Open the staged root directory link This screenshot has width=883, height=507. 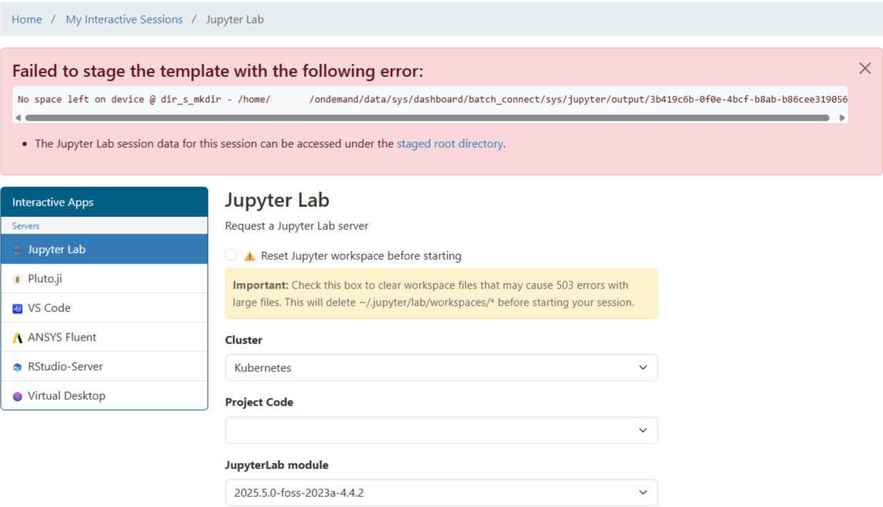point(449,144)
